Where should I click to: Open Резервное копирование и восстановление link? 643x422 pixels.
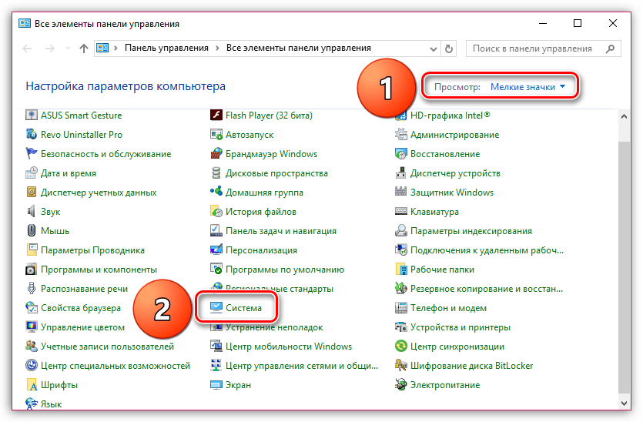(487, 289)
